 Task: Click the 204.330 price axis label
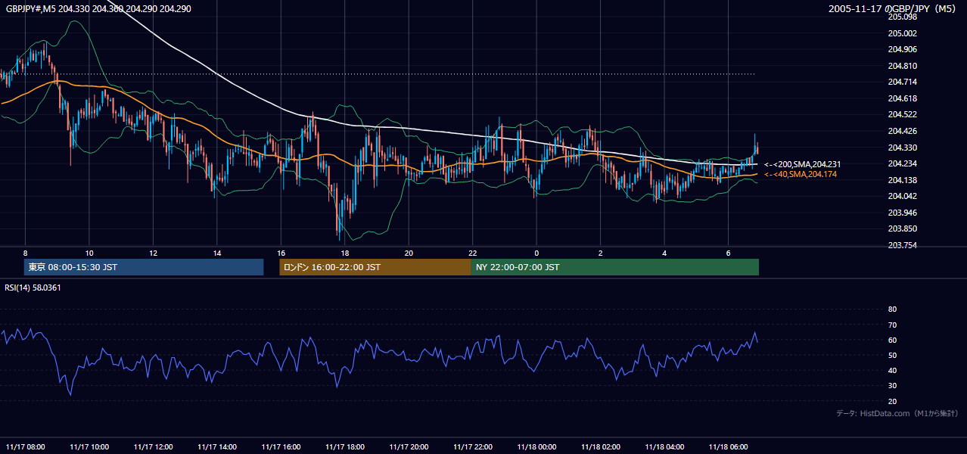coord(902,148)
